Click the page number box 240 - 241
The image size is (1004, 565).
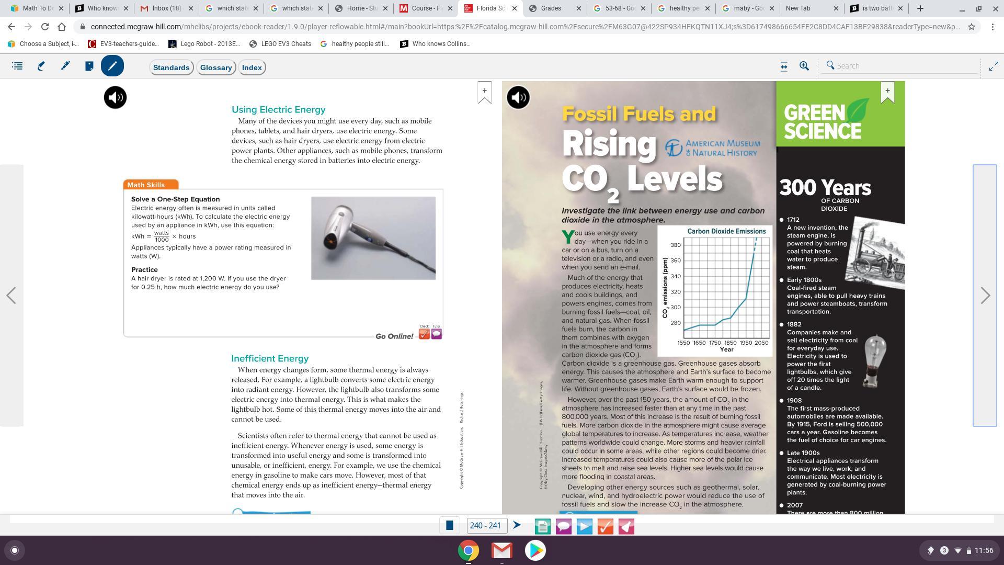(x=486, y=526)
